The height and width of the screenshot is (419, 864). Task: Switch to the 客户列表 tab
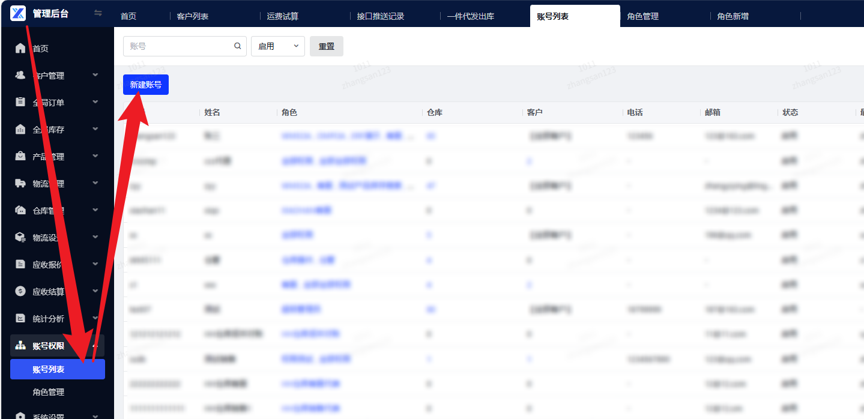(x=193, y=16)
